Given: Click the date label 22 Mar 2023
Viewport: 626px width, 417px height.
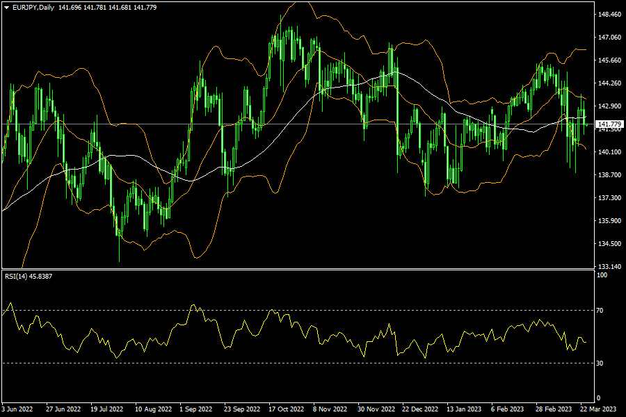Looking at the screenshot, I should pos(598,409).
